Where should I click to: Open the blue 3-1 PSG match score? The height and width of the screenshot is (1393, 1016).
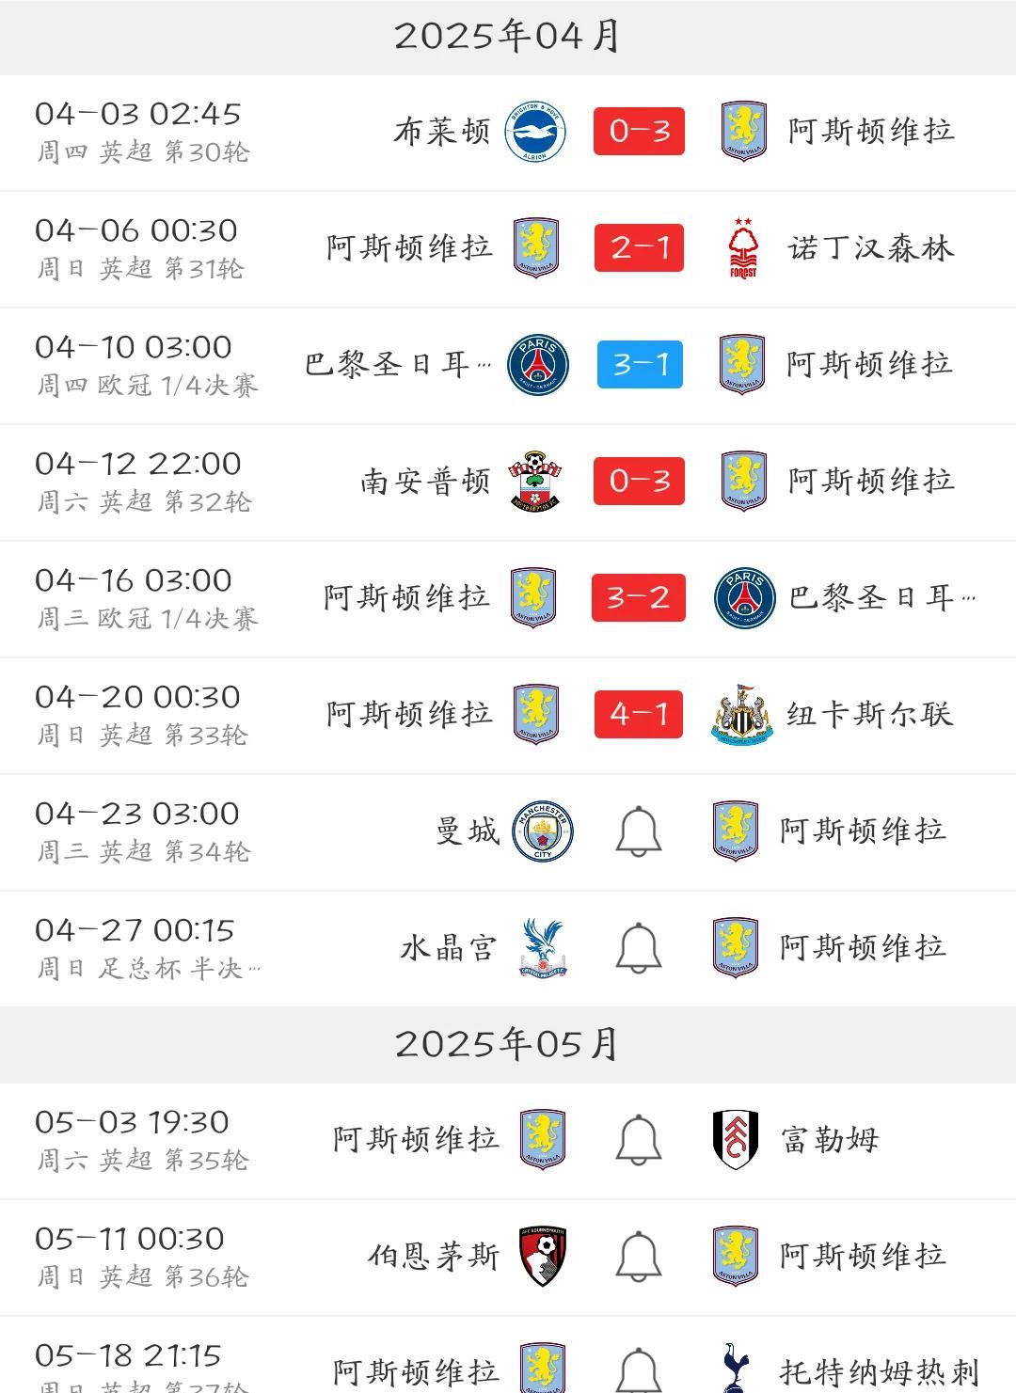[x=640, y=365]
